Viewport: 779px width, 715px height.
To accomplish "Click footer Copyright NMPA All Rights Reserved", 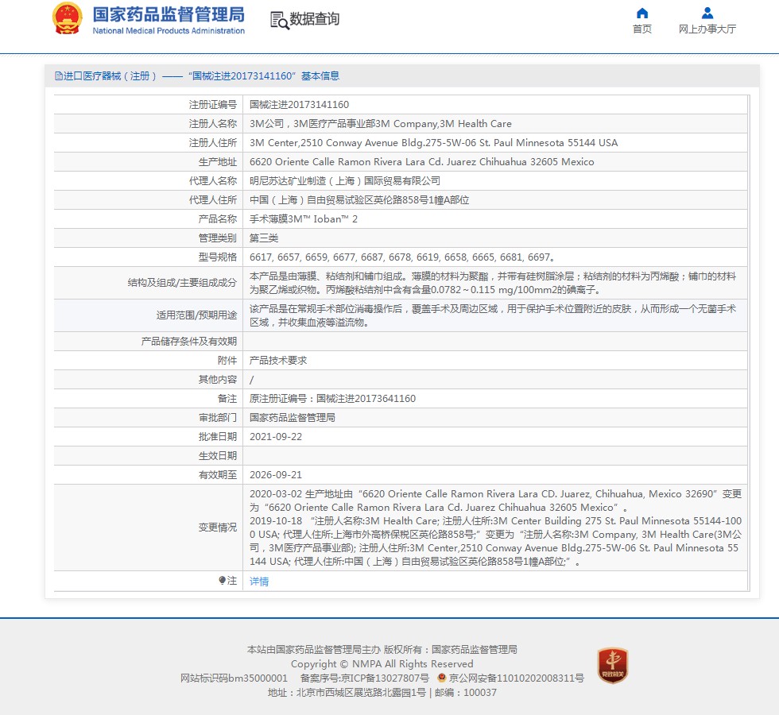I will 382,664.
